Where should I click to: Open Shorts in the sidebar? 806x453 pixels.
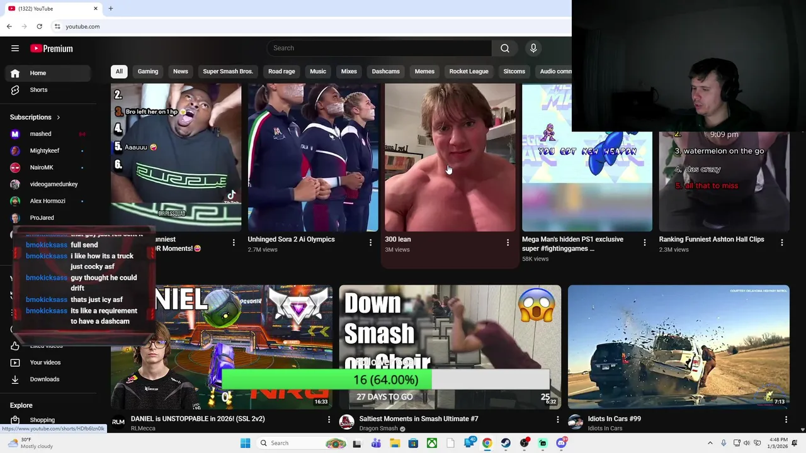pyautogui.click(x=48, y=90)
